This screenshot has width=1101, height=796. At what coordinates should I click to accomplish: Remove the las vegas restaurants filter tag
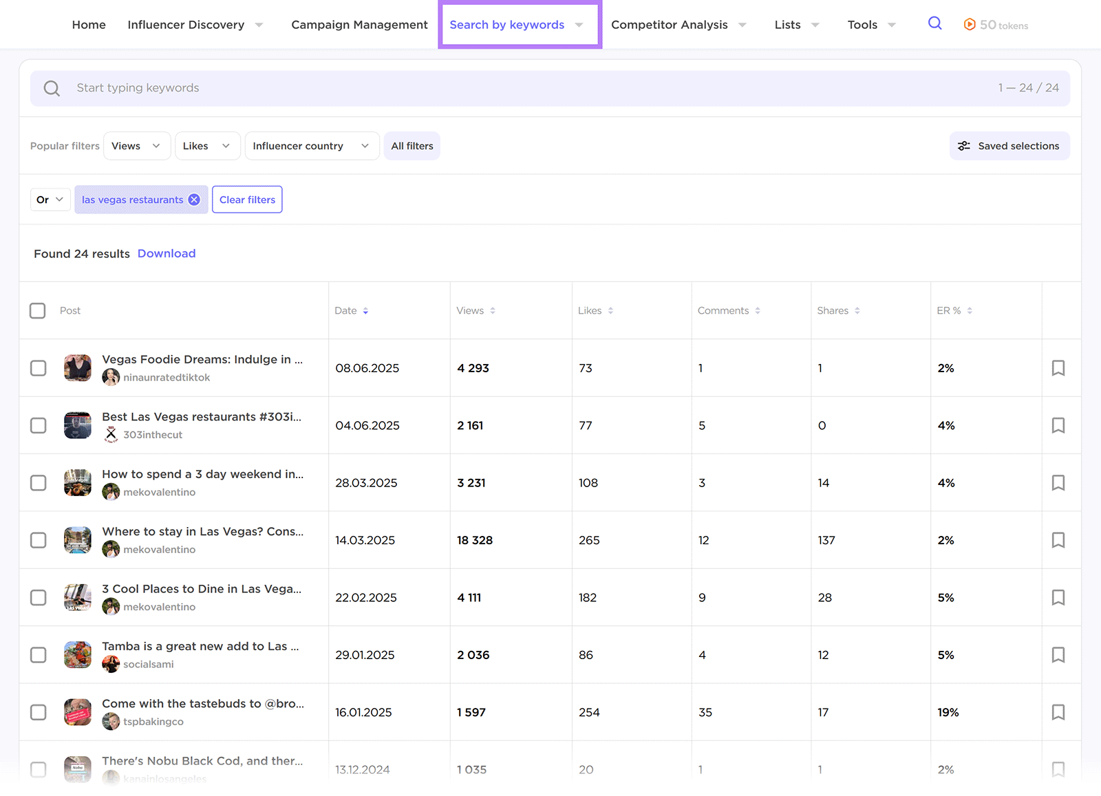(x=194, y=200)
